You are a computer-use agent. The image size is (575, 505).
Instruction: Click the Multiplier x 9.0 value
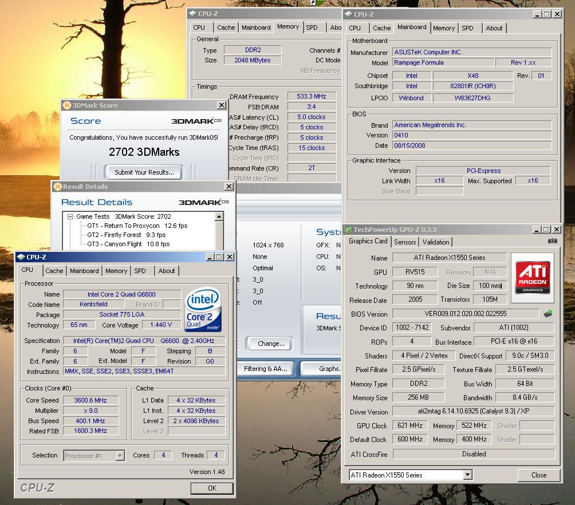pyautogui.click(x=90, y=411)
